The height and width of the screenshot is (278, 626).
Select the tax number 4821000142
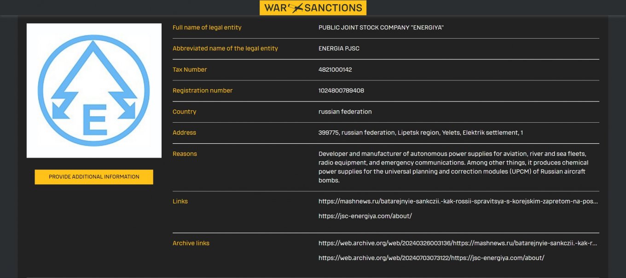pos(335,70)
